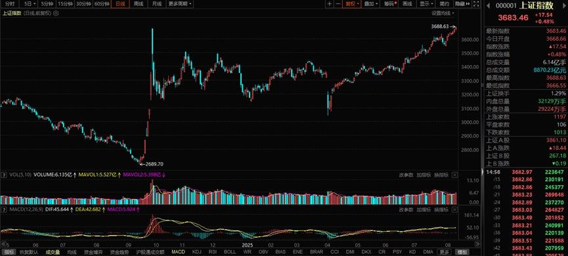The image size is (568, 256).
Task: Enable 资金趋势 indicator
Action: tap(119, 252)
